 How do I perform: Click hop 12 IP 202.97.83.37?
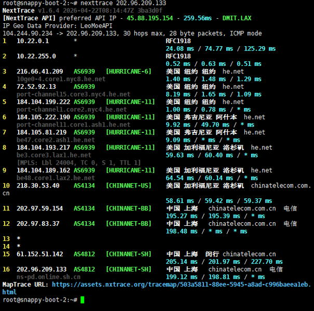point(38,224)
